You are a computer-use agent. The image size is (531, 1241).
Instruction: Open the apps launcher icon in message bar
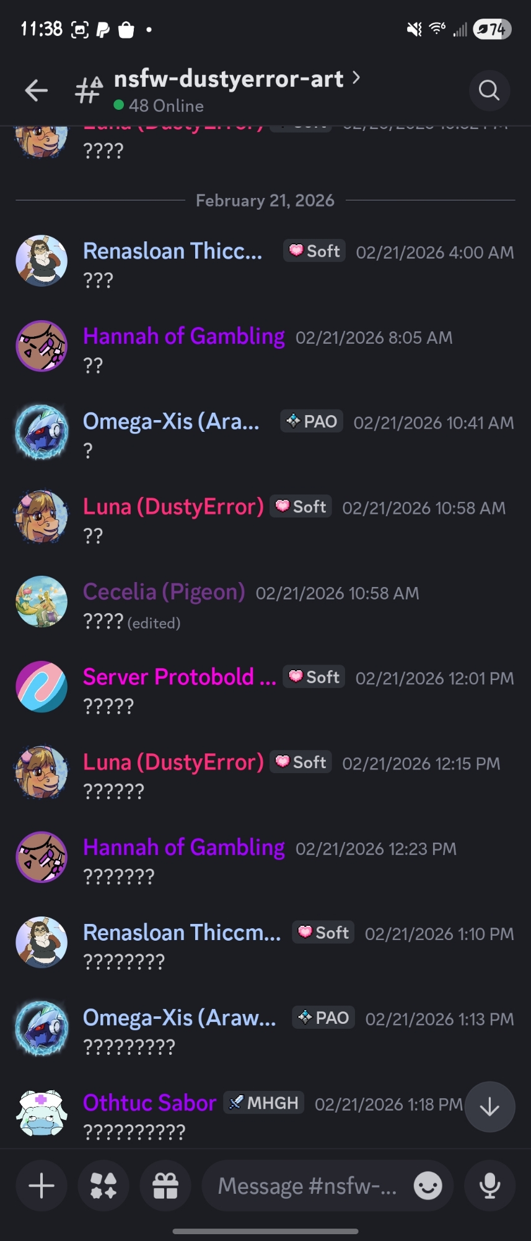(x=103, y=1186)
